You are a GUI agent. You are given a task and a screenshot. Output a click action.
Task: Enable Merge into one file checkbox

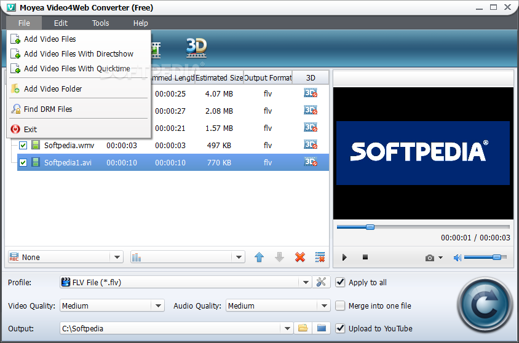coord(340,306)
